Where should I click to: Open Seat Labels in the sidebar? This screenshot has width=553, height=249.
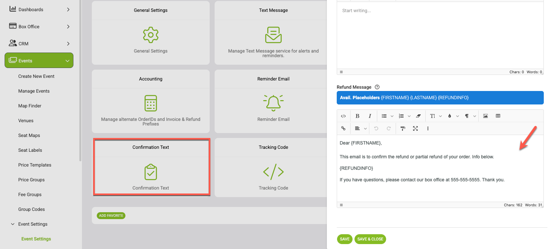pos(30,150)
